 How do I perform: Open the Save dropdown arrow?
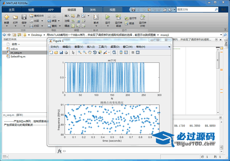pyautogui.click(x=24, y=26)
